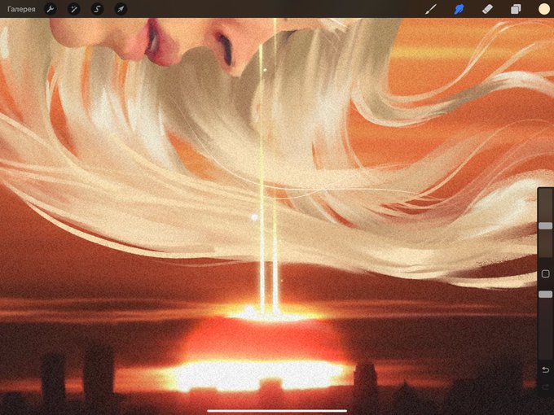The height and width of the screenshot is (415, 554).
Task: Open the Галерея gallery
Action: coord(21,9)
